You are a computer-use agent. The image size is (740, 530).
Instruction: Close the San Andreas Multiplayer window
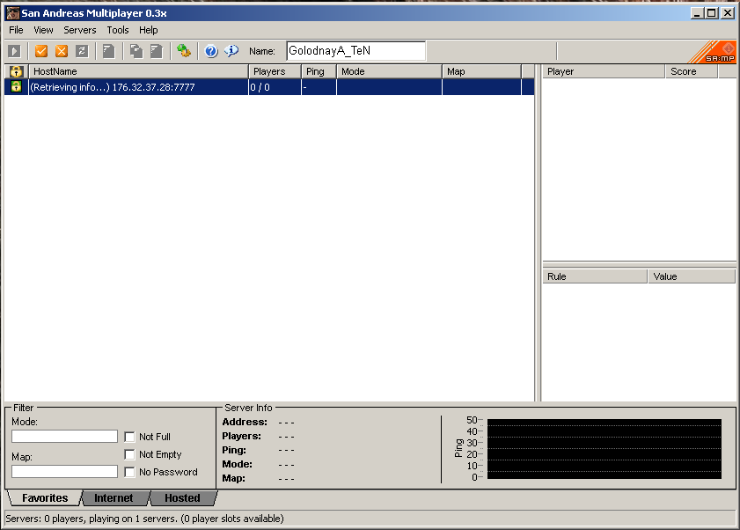tap(728, 13)
